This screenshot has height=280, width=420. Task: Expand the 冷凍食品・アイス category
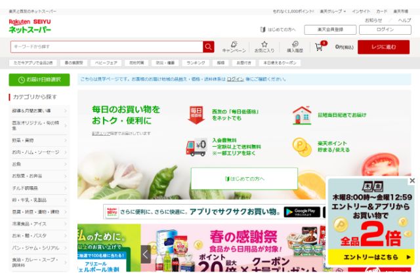point(39,224)
